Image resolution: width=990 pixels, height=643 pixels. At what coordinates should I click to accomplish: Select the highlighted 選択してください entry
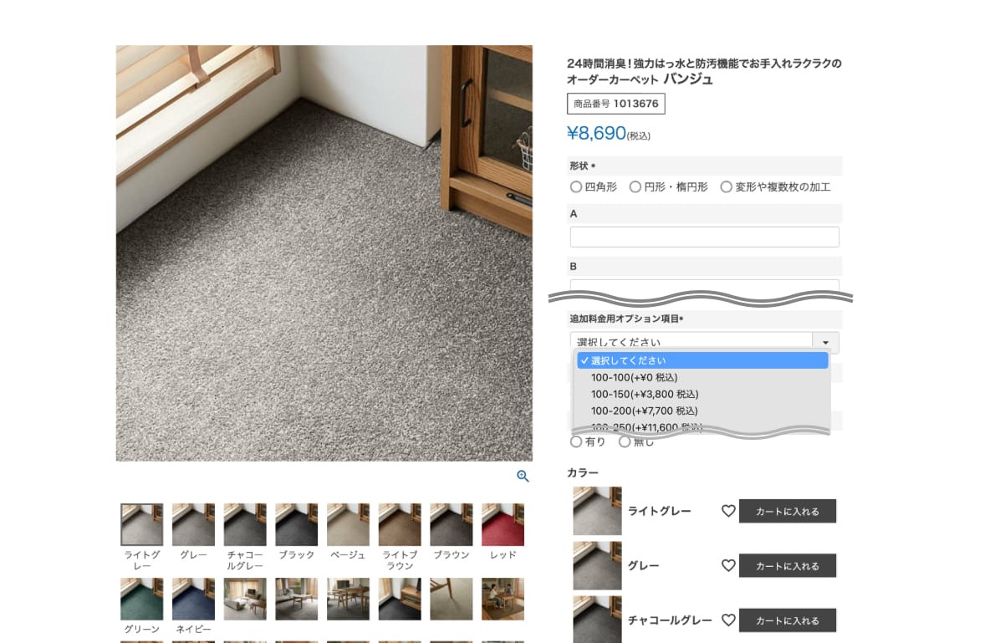click(702, 360)
